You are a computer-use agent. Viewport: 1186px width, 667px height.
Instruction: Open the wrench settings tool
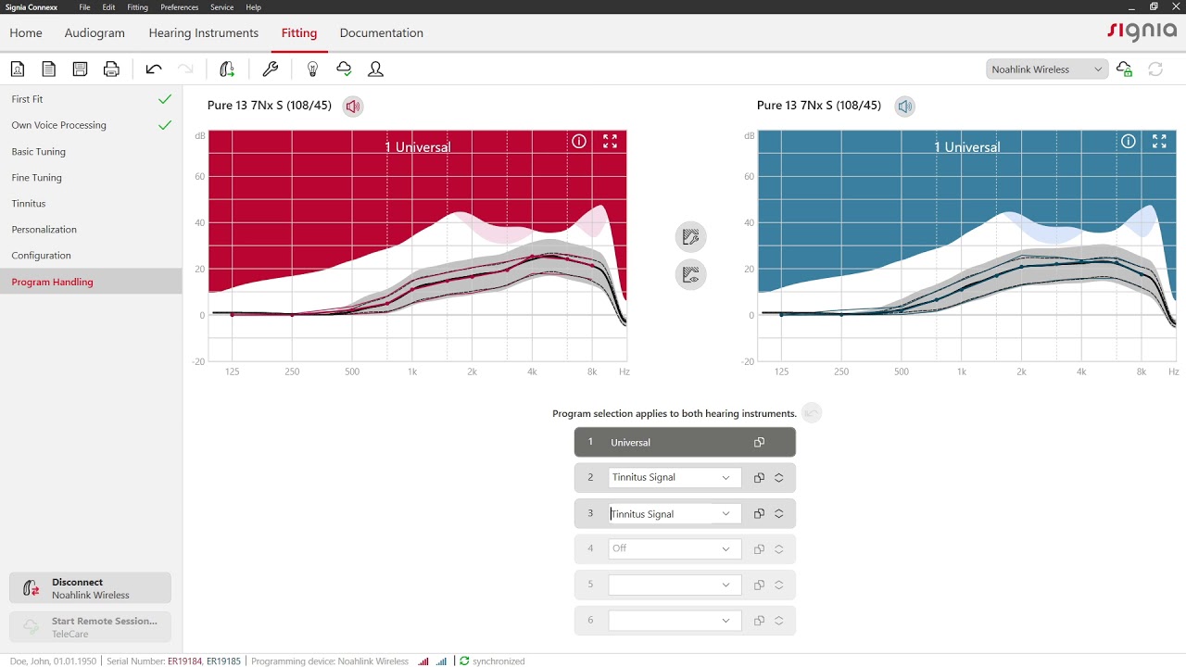271,69
